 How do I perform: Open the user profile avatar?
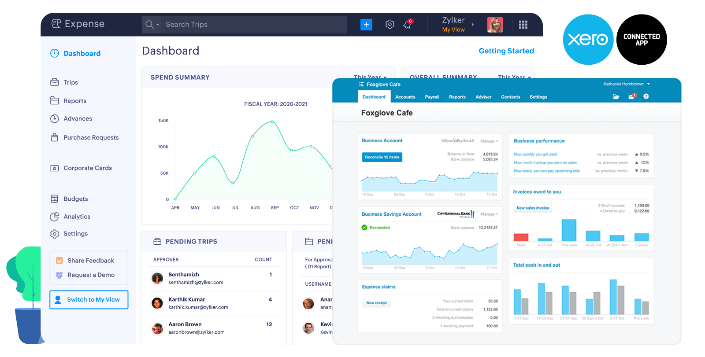coord(495,25)
